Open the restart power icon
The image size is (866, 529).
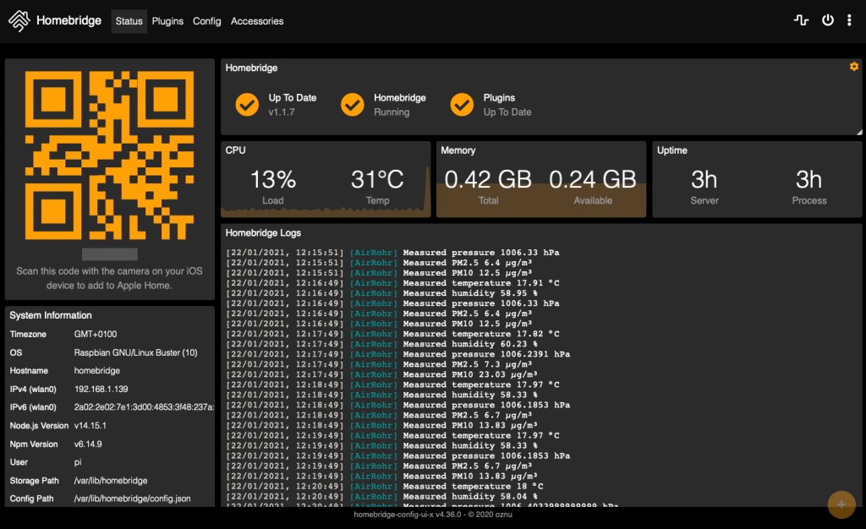(x=828, y=20)
